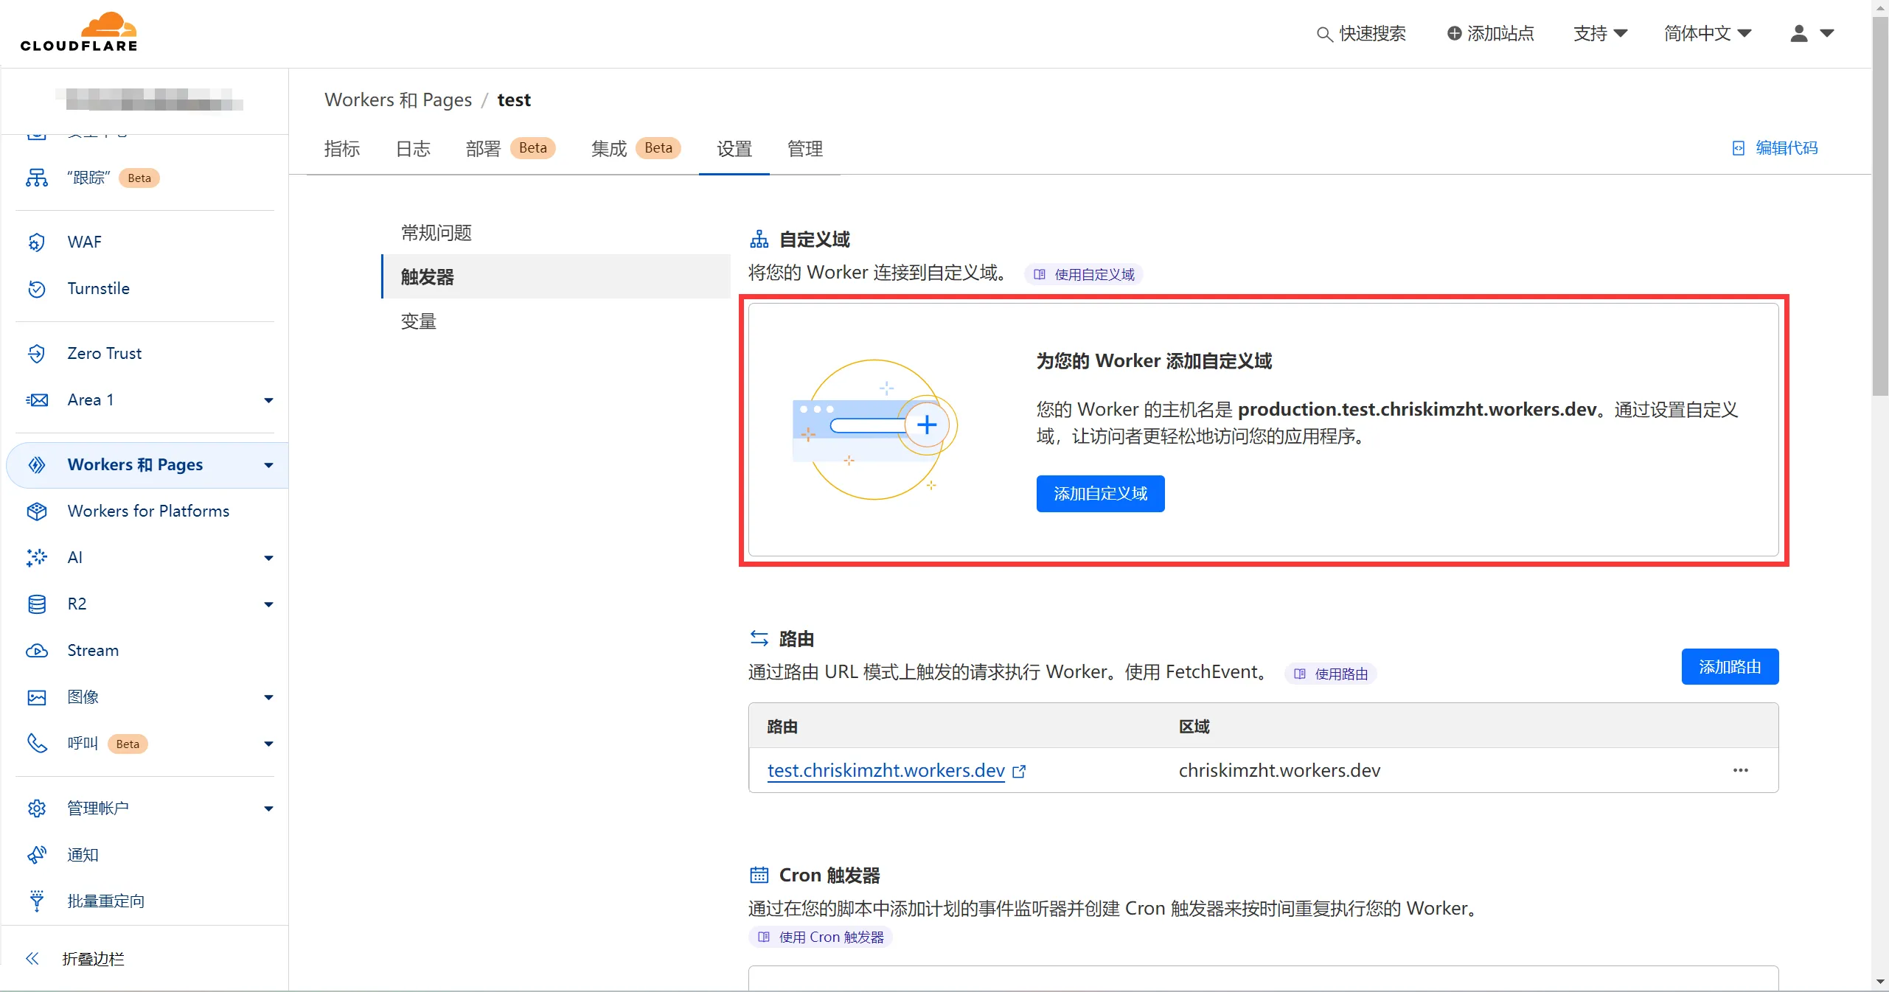Open external link icon next to test.chriskimzht.workers.dev
1889x992 pixels.
coord(1019,771)
